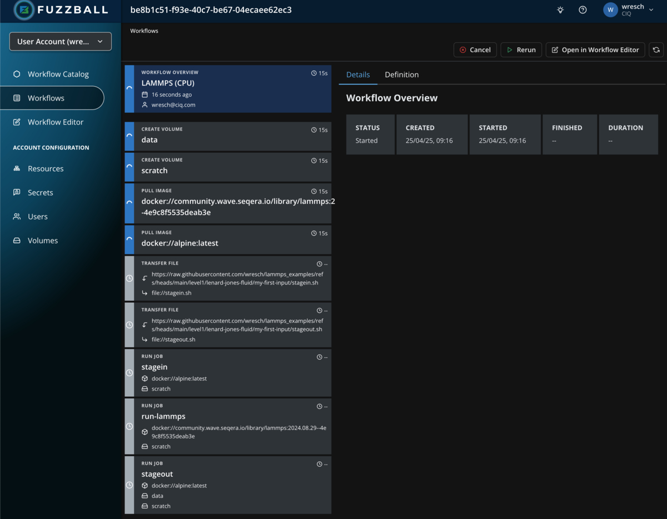Viewport: 667px width, 519px height.
Task: Click the Cancel workflow button
Action: click(475, 49)
